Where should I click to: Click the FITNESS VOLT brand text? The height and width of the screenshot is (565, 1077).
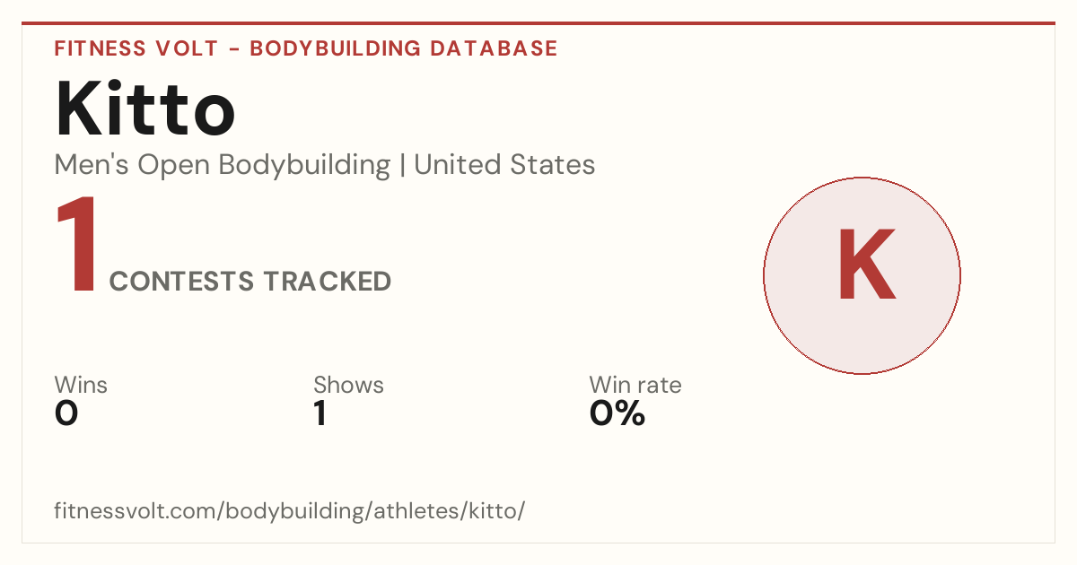pos(136,48)
